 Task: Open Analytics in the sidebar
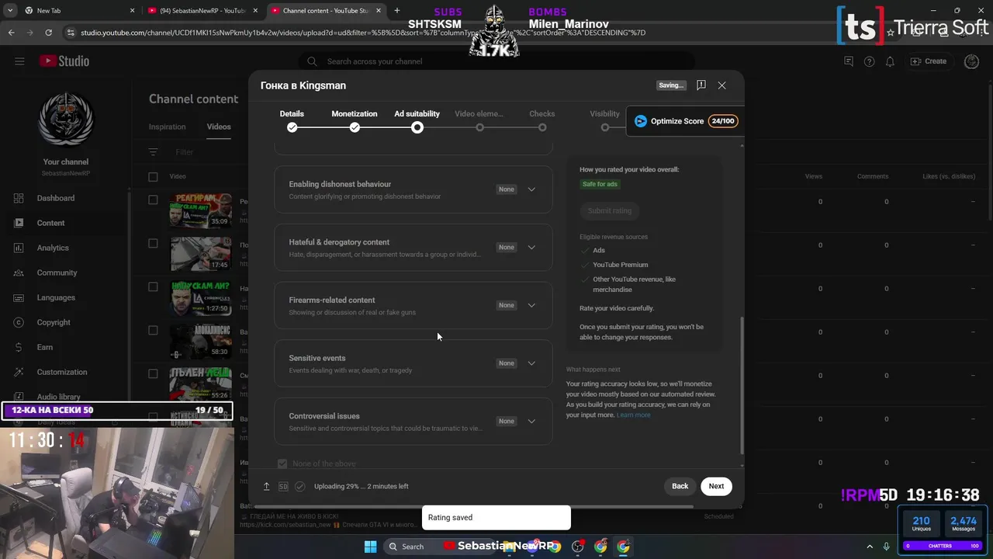(53, 248)
